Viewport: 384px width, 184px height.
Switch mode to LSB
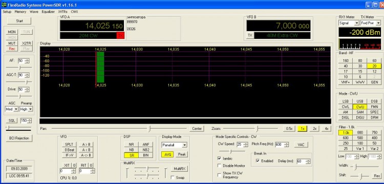(346, 101)
